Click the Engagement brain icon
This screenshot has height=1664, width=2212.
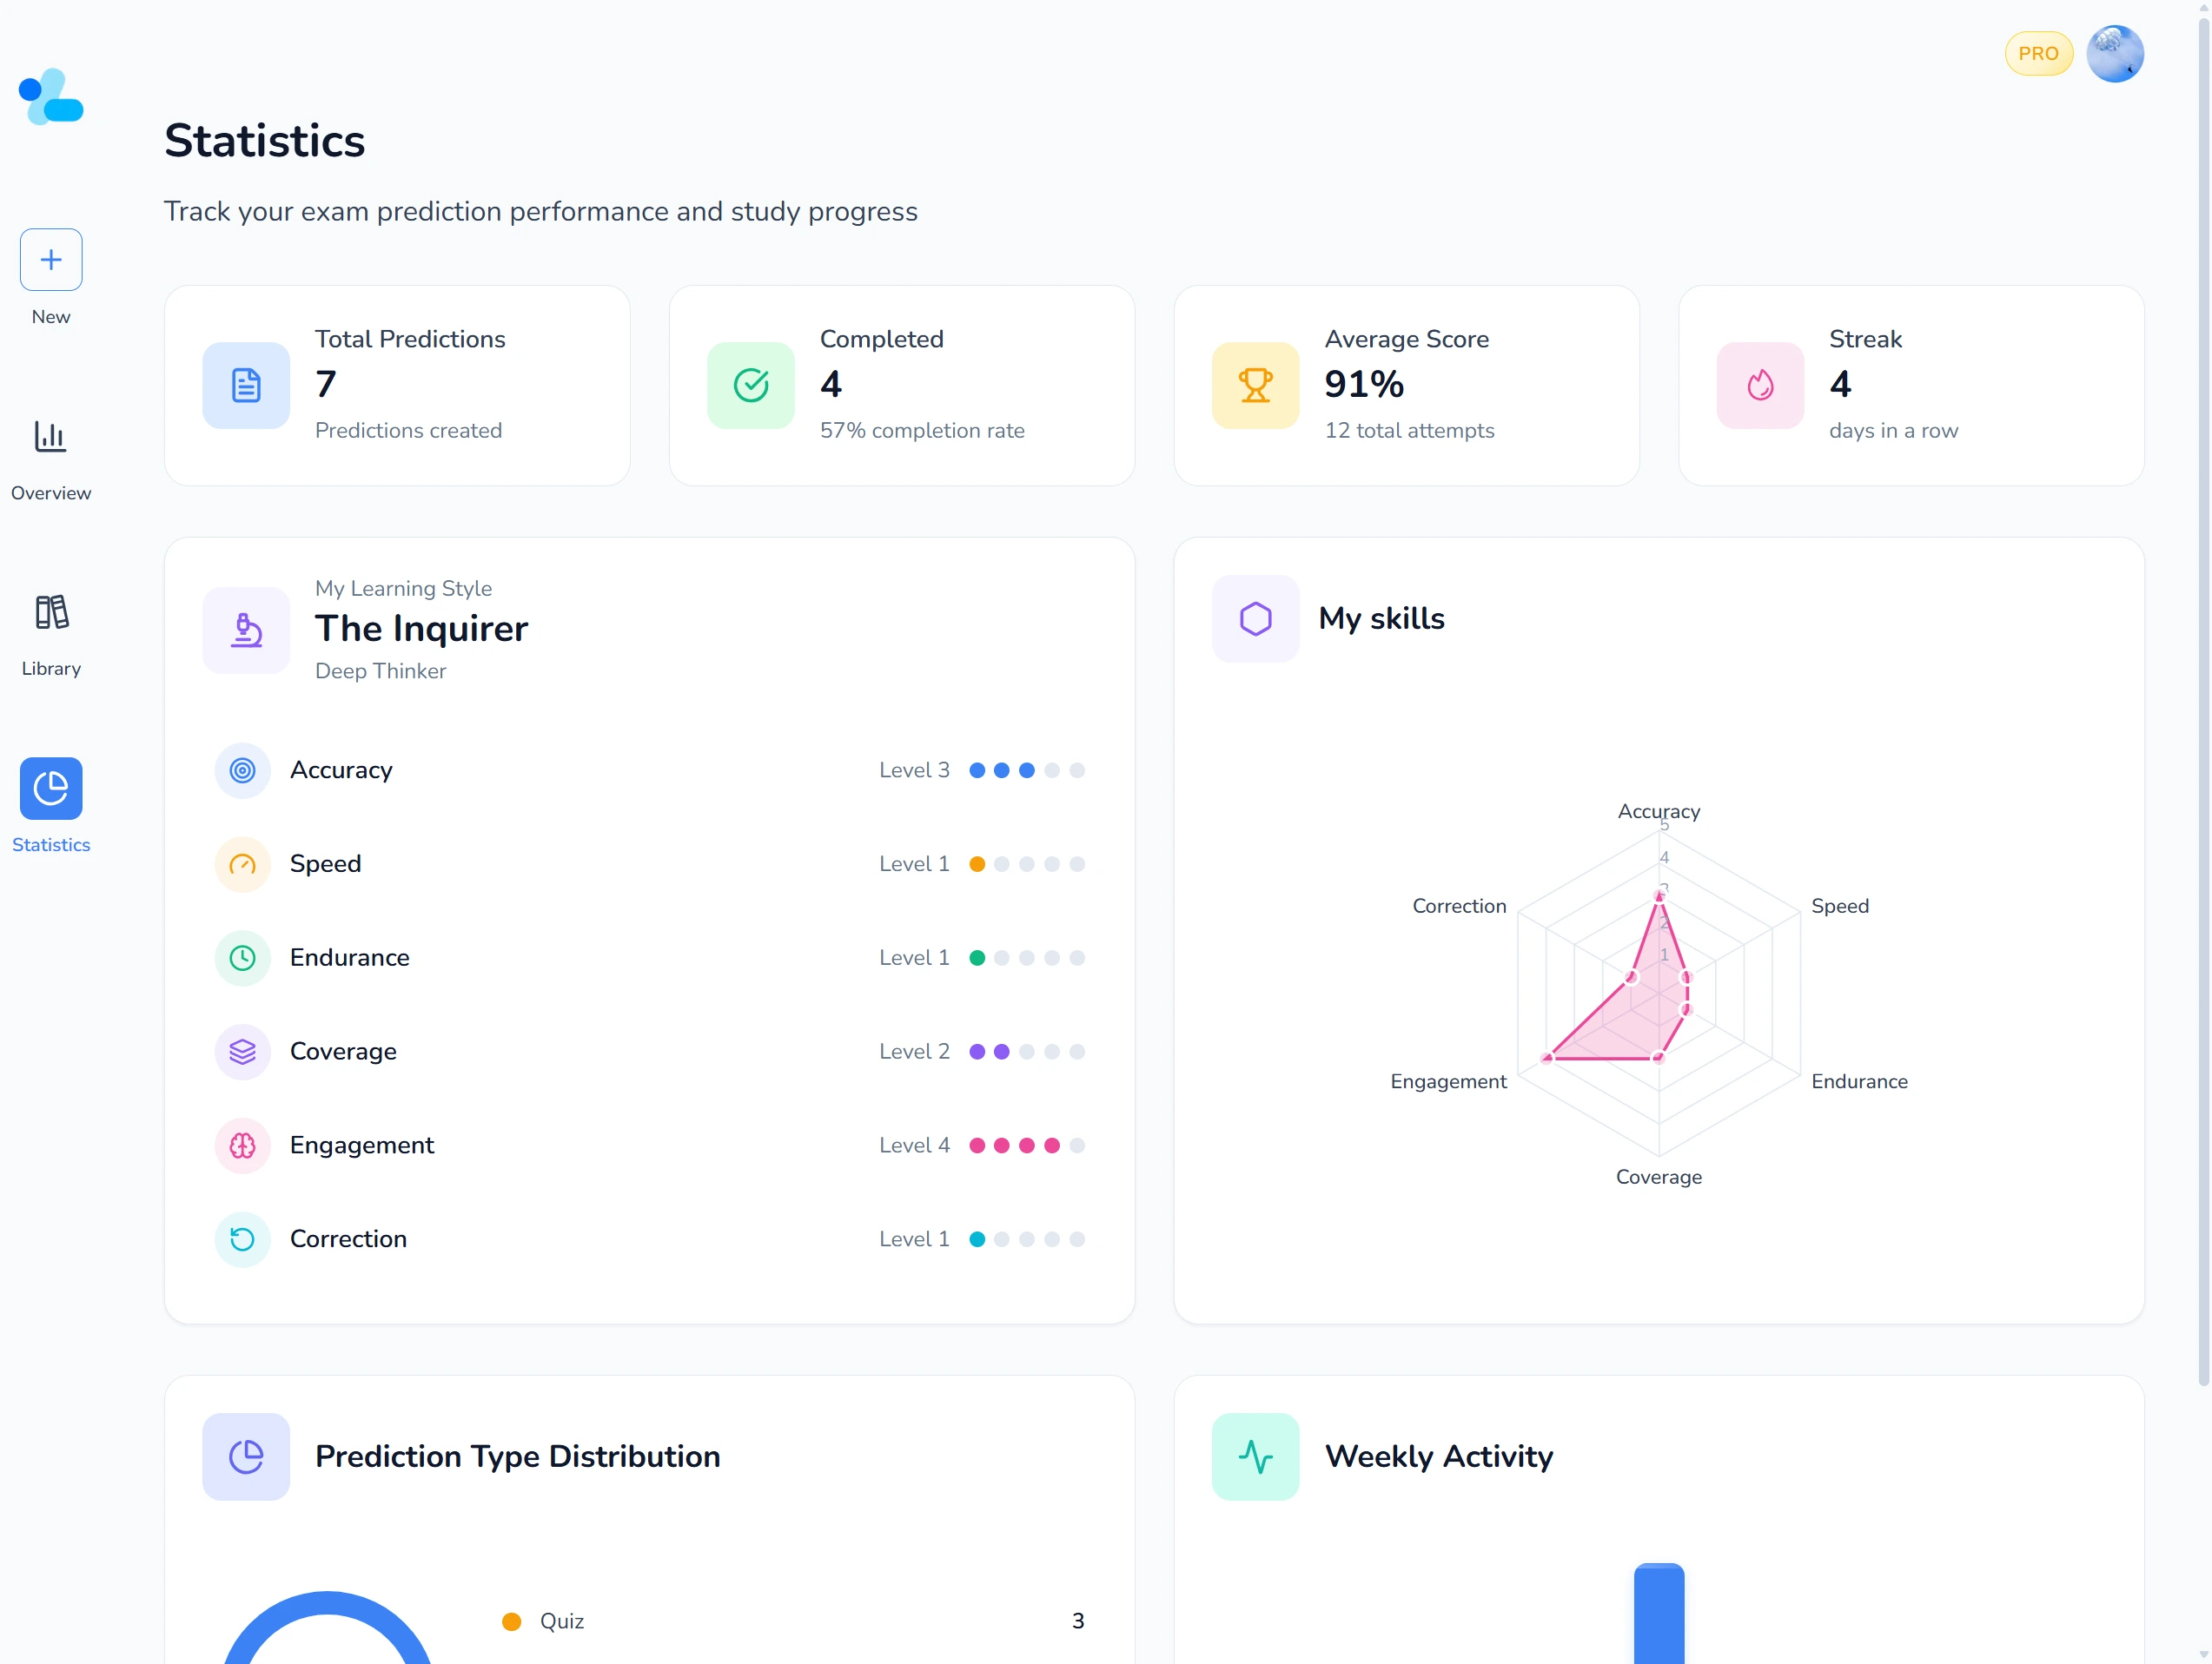click(x=242, y=1146)
